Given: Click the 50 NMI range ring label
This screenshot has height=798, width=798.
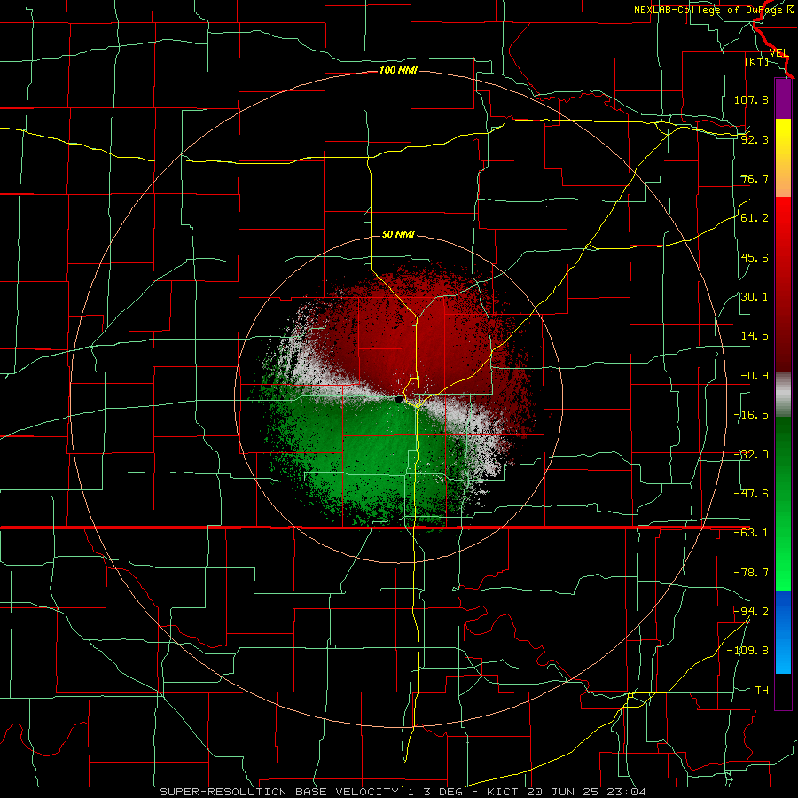Looking at the screenshot, I should coord(398,235).
